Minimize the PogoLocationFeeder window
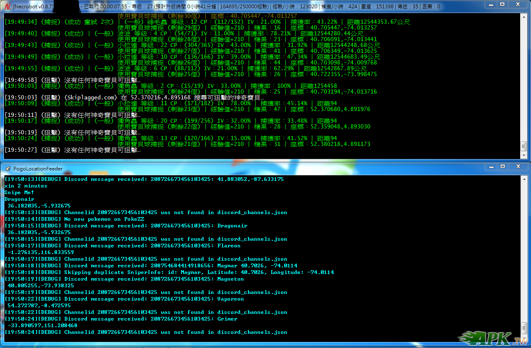531x348 pixels. coord(491,167)
